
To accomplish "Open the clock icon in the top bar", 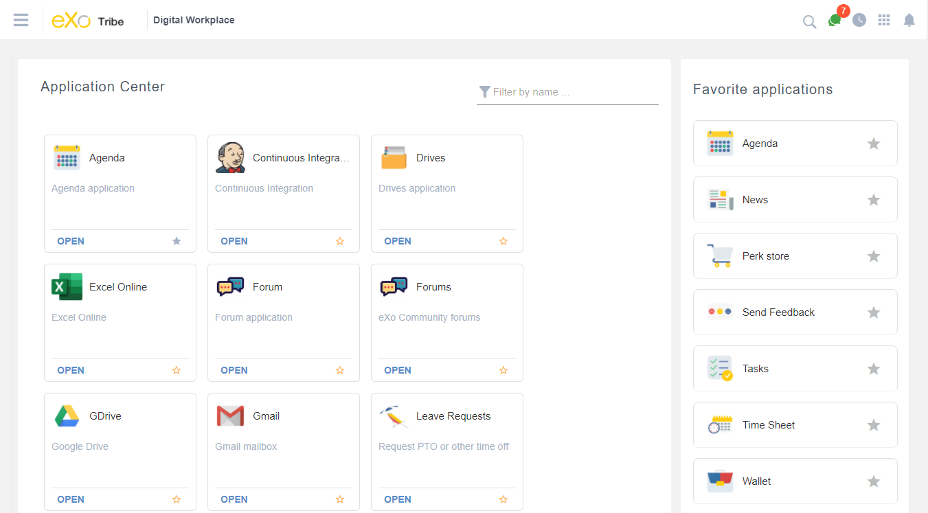I will coord(859,20).
